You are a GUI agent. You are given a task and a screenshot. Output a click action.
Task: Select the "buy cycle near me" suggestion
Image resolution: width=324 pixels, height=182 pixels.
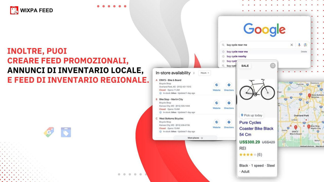click(x=237, y=52)
